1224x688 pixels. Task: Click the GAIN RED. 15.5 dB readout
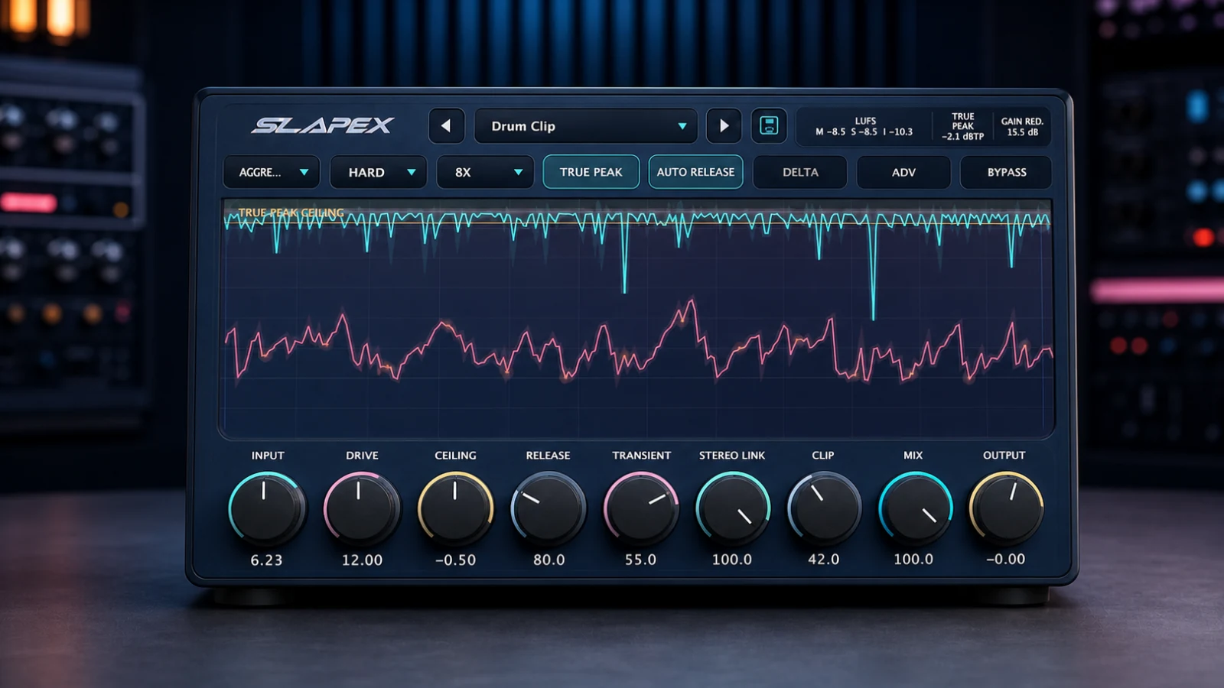click(x=1022, y=127)
